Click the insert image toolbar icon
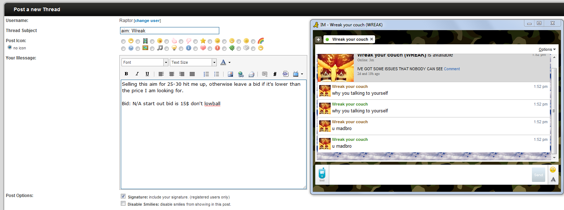This screenshot has height=210, width=564. click(x=230, y=74)
